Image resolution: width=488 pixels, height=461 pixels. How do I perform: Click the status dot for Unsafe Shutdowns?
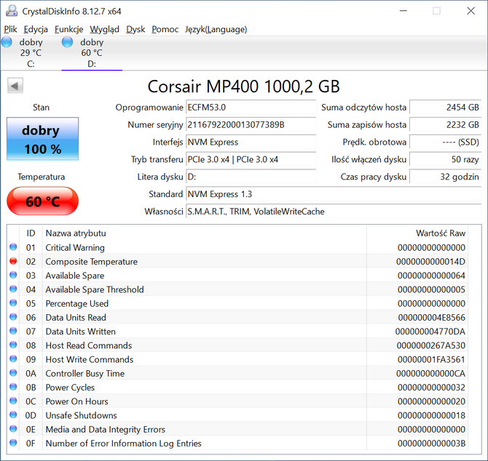point(13,414)
